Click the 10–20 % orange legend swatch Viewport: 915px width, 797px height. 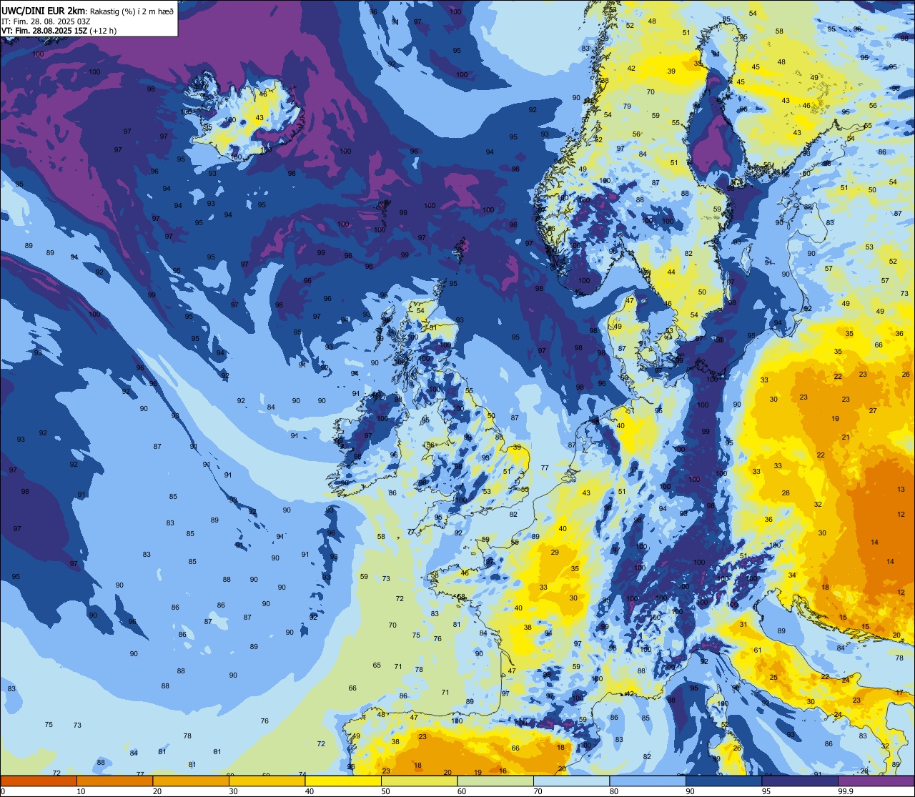pos(114,781)
